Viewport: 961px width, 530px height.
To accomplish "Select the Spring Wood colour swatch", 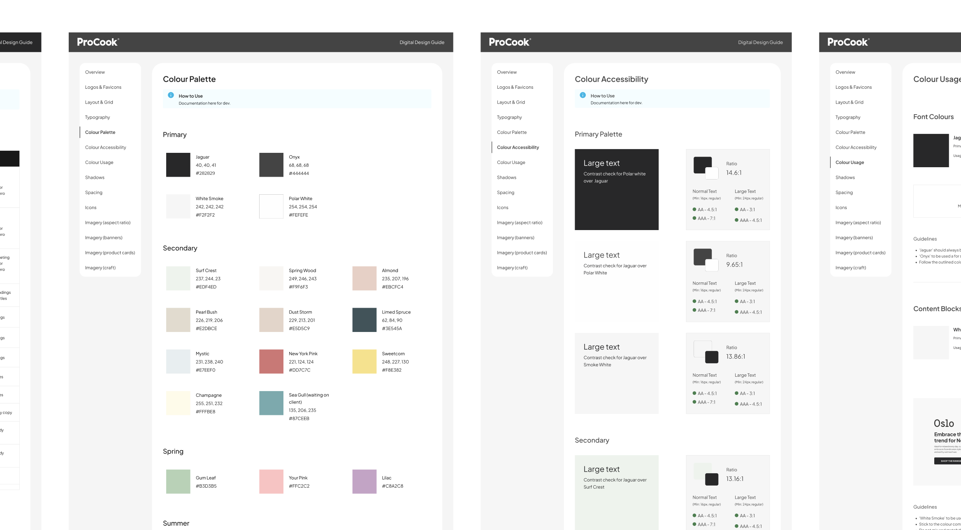I will coord(271,278).
